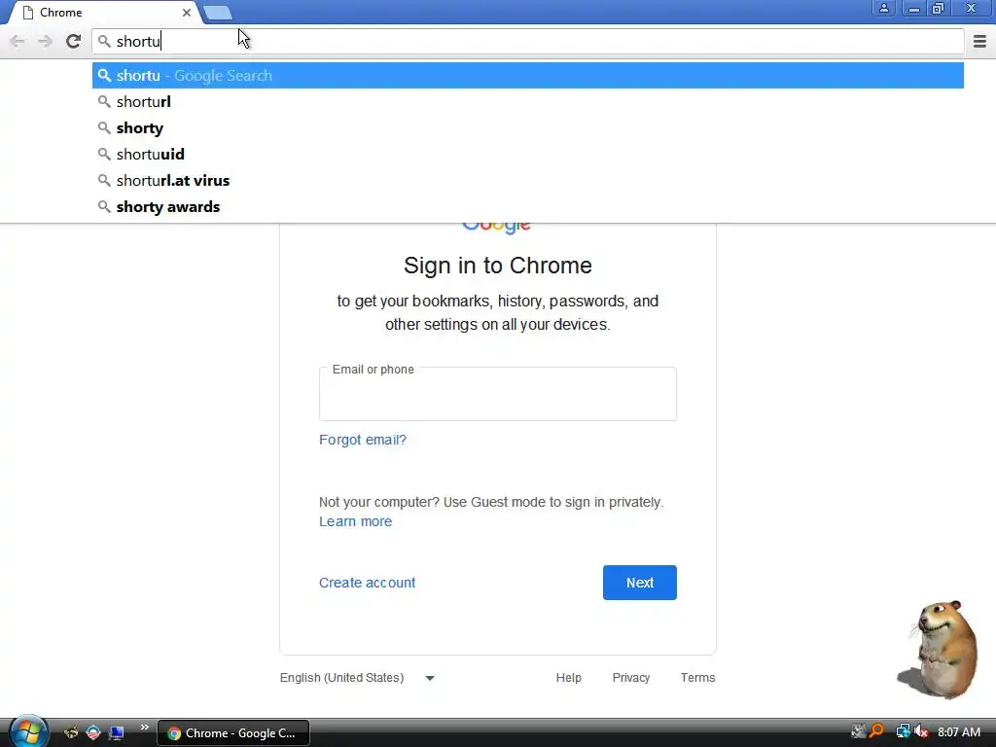Choose the 'shorturl' suggestion

(x=528, y=101)
